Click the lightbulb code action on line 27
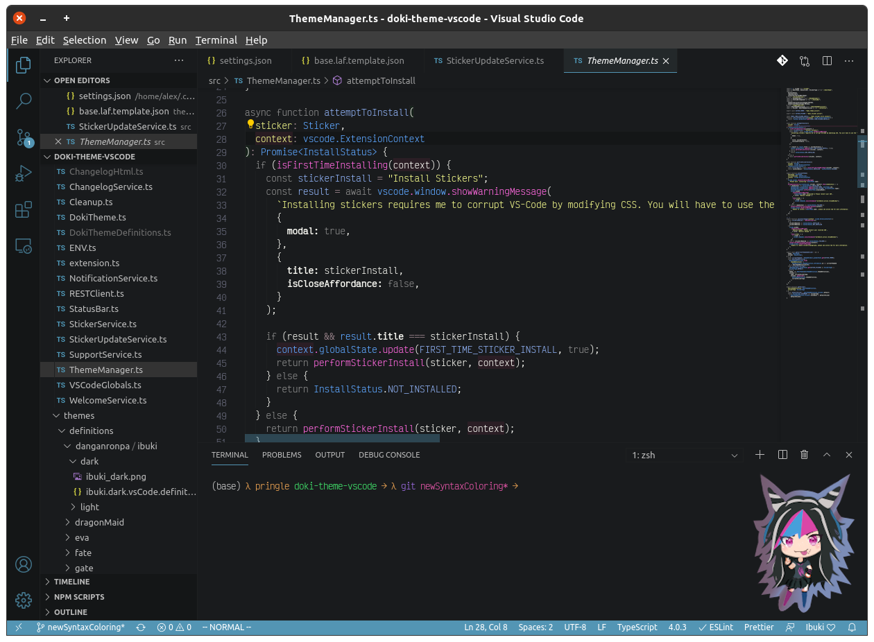 [x=251, y=125]
